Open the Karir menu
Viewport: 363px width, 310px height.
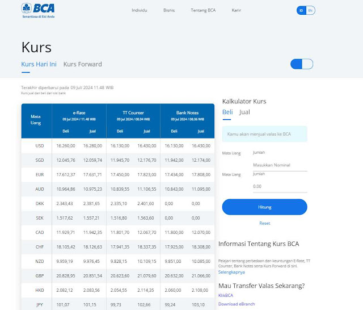click(237, 10)
